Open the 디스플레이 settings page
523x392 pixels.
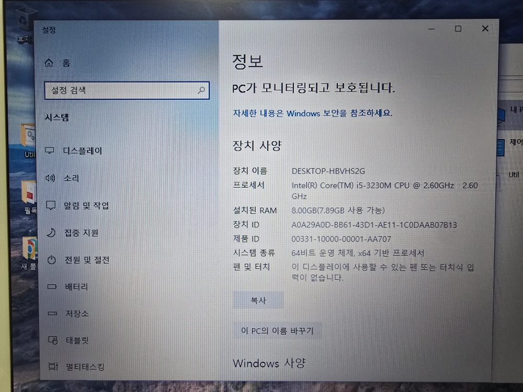pos(83,151)
